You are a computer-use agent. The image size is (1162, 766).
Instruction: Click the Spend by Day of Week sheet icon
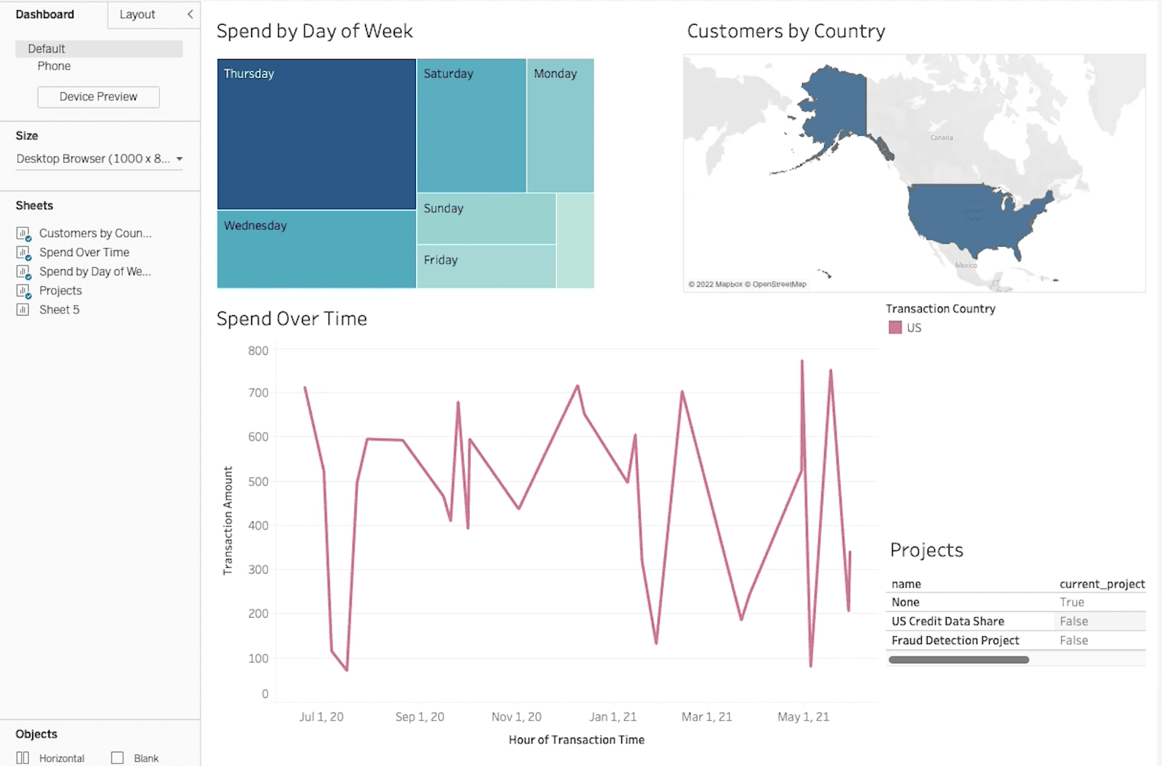(23, 272)
